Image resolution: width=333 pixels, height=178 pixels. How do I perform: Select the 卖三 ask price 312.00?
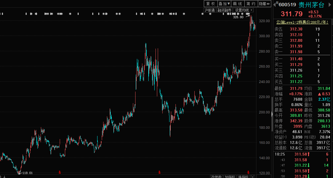pos(296,41)
